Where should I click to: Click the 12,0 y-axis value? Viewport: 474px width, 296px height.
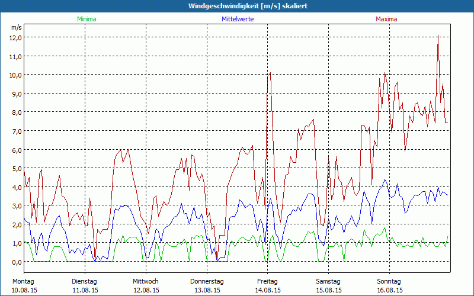pyautogui.click(x=16, y=38)
